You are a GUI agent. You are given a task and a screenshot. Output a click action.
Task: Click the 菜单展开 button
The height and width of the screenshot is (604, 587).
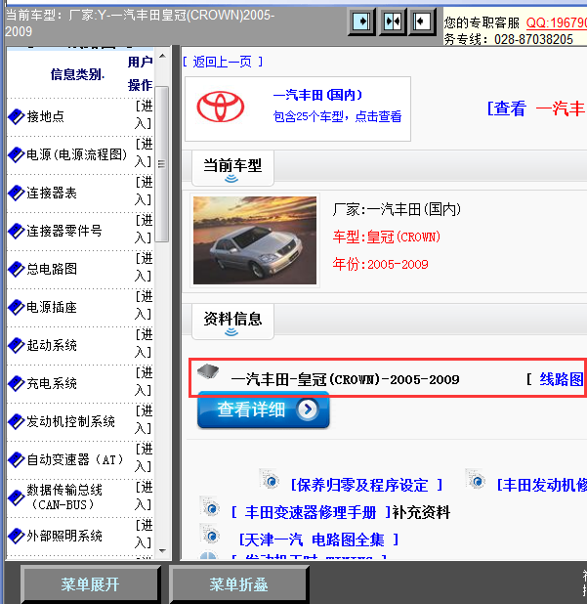[x=90, y=584]
